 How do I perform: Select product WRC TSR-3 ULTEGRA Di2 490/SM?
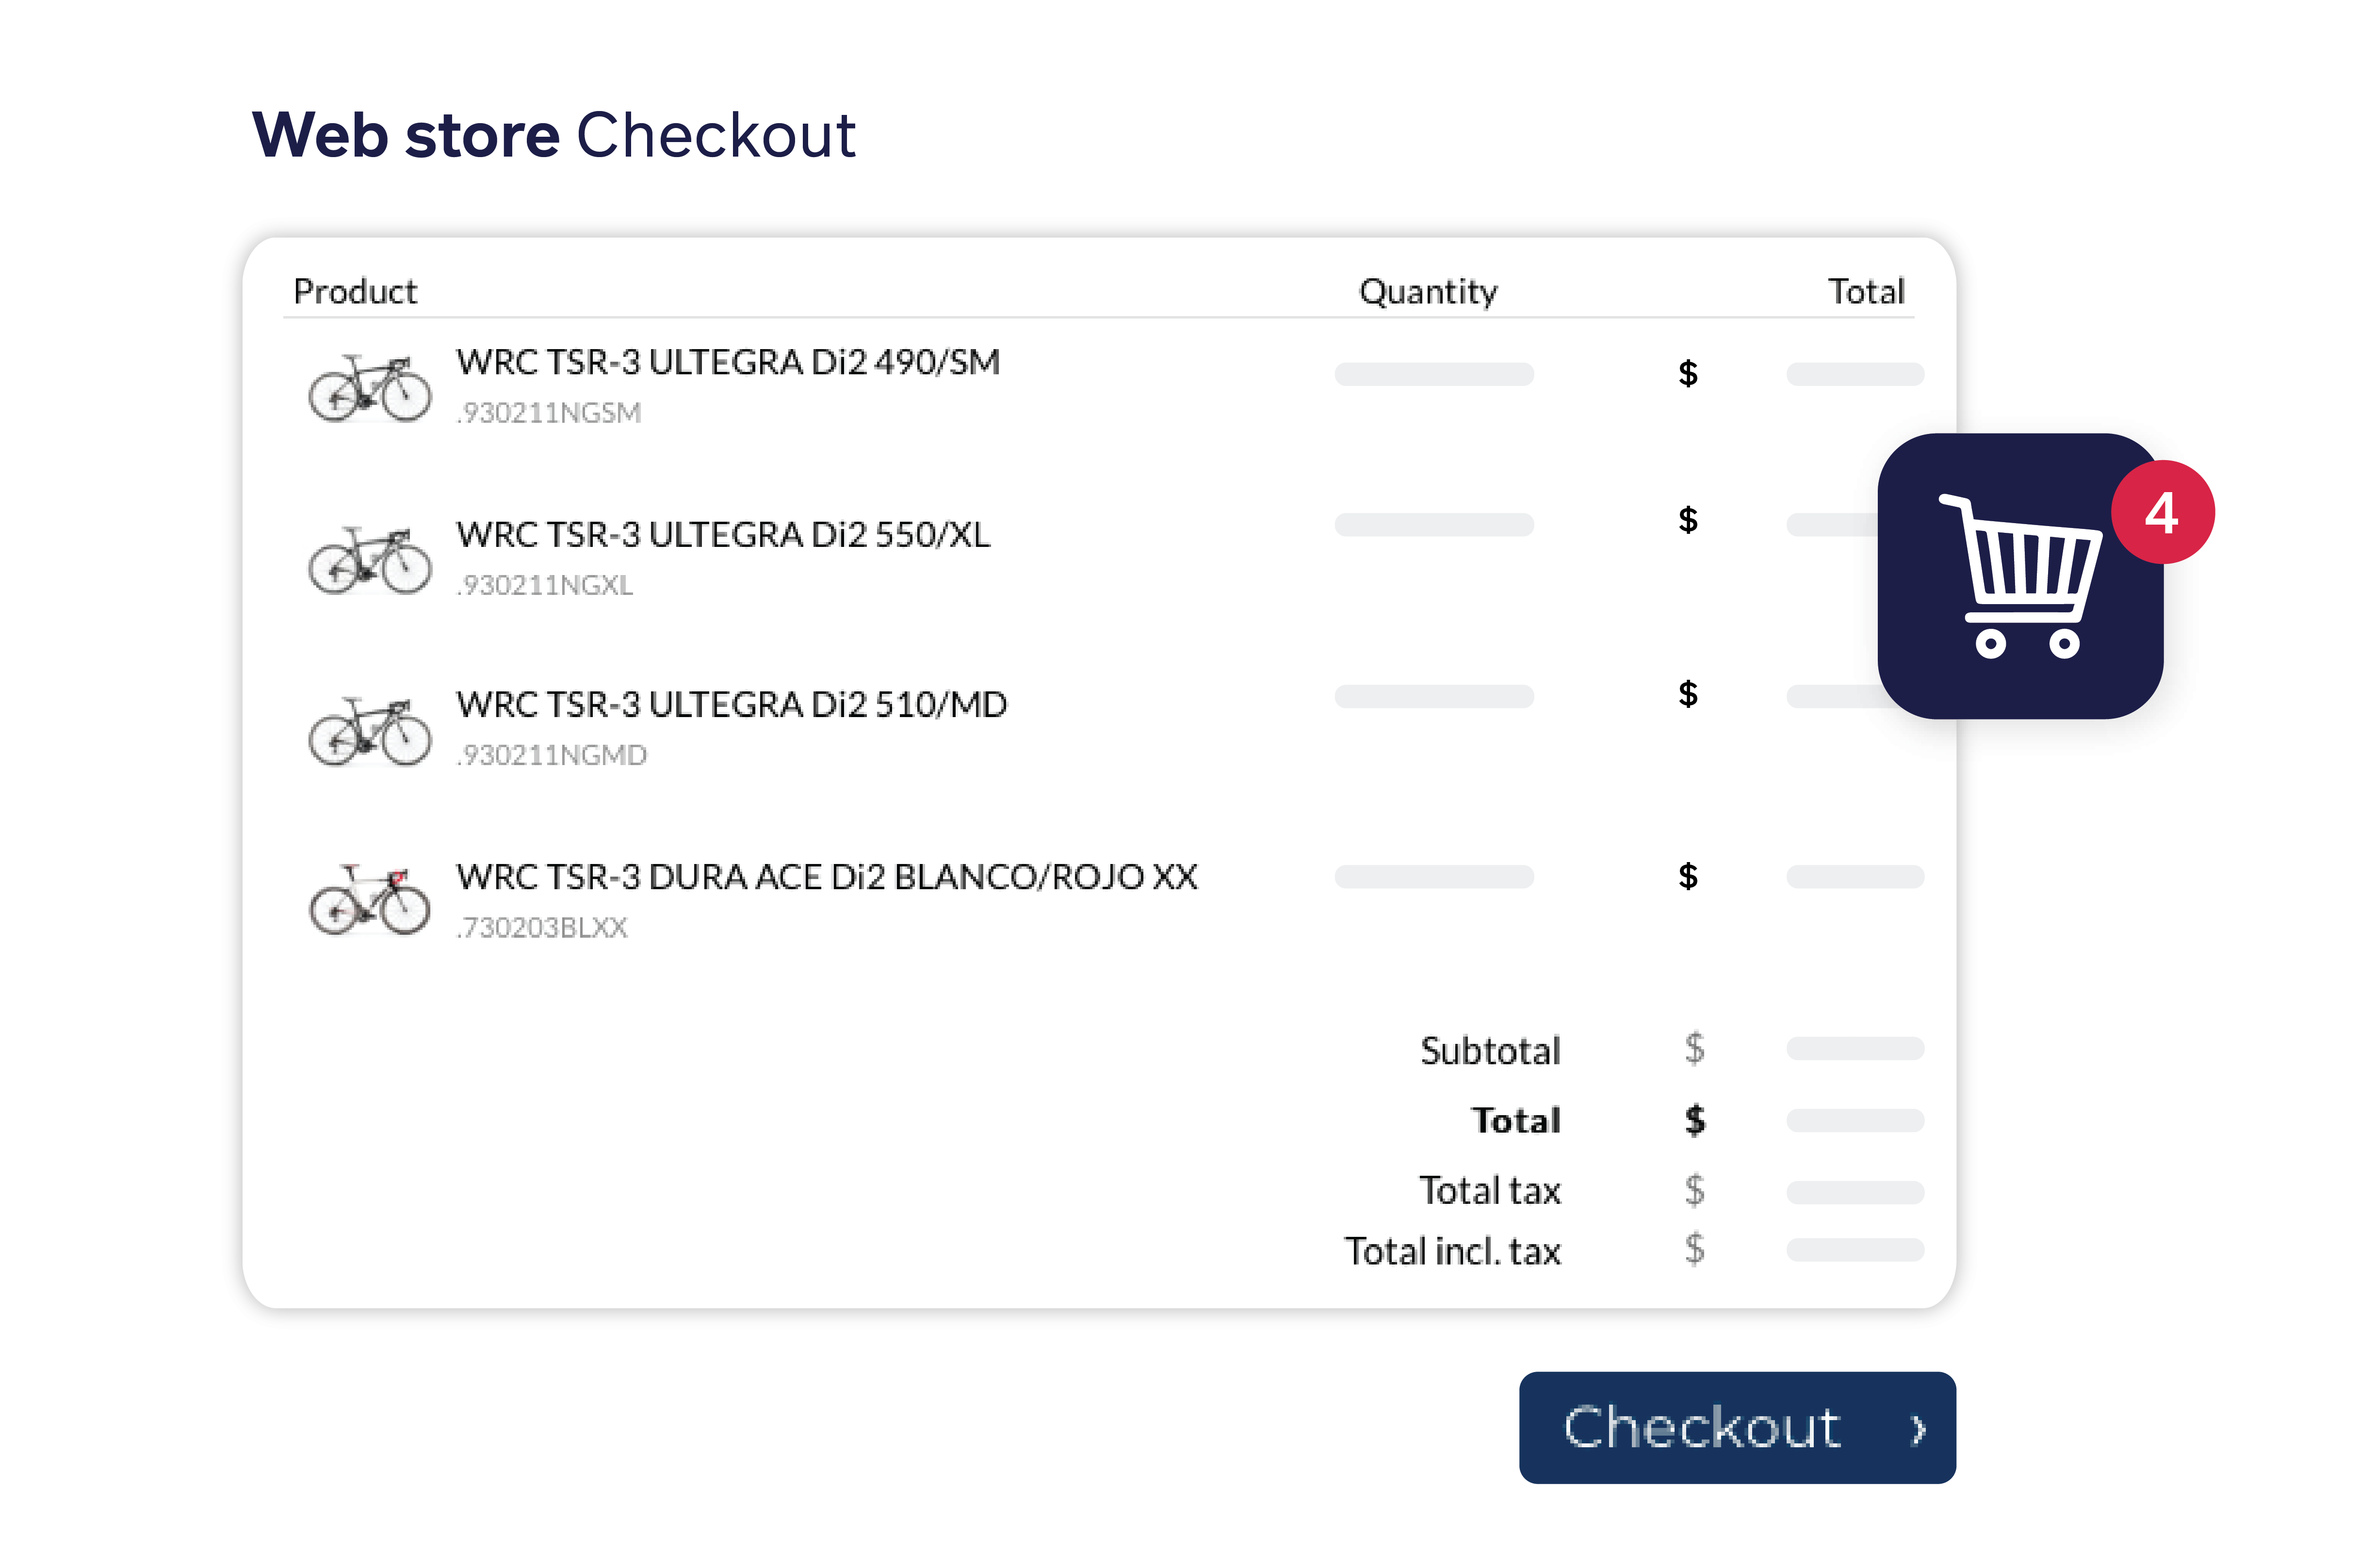pos(728,362)
